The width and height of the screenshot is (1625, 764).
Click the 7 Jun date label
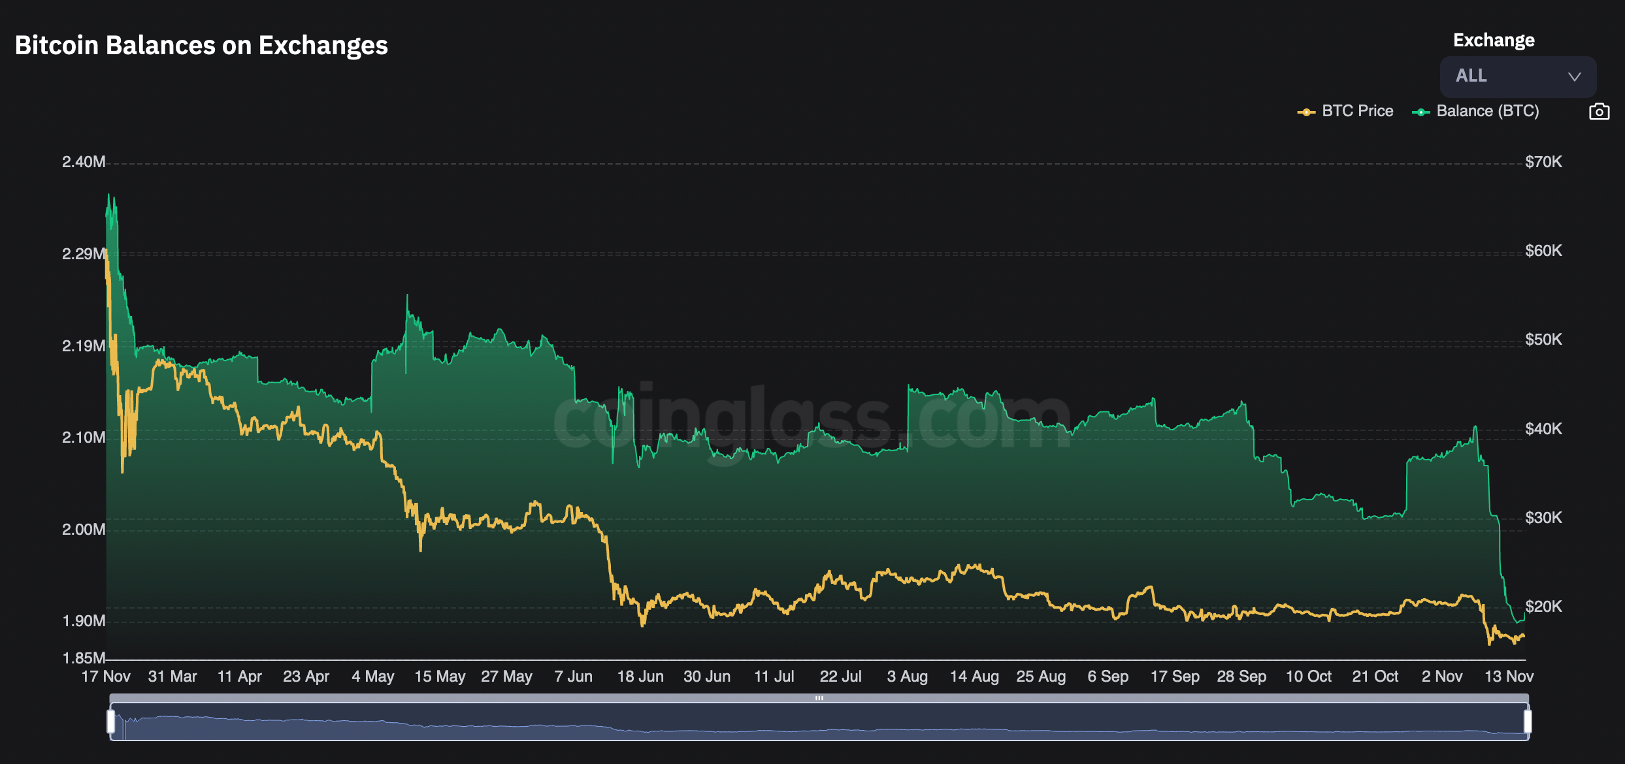pyautogui.click(x=574, y=676)
